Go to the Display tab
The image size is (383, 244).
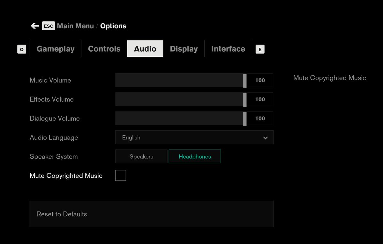[x=184, y=49]
